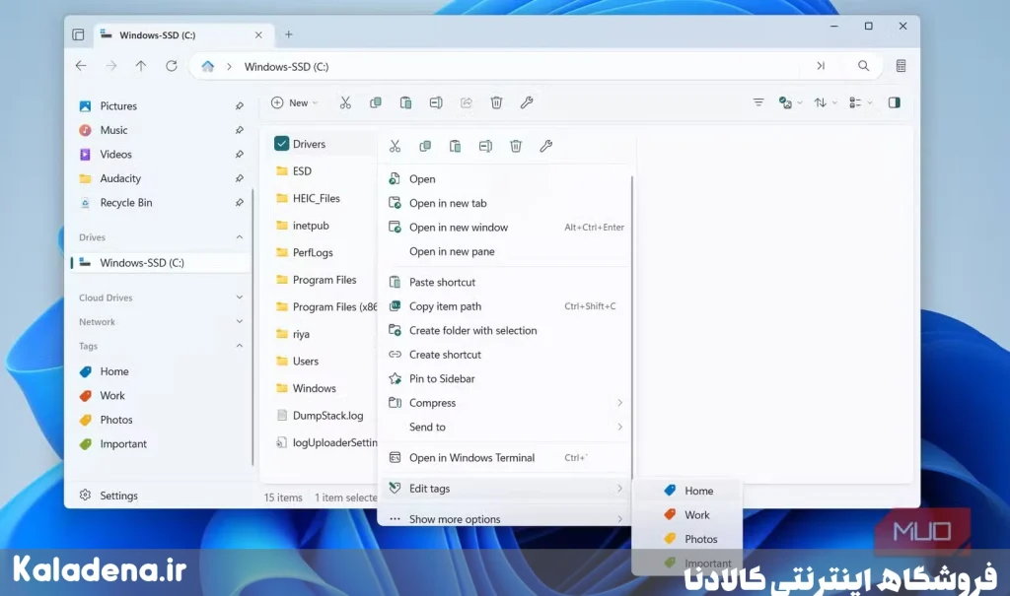Click the address bar edit path icon
This screenshot has width=1010, height=596.
pos(821,66)
